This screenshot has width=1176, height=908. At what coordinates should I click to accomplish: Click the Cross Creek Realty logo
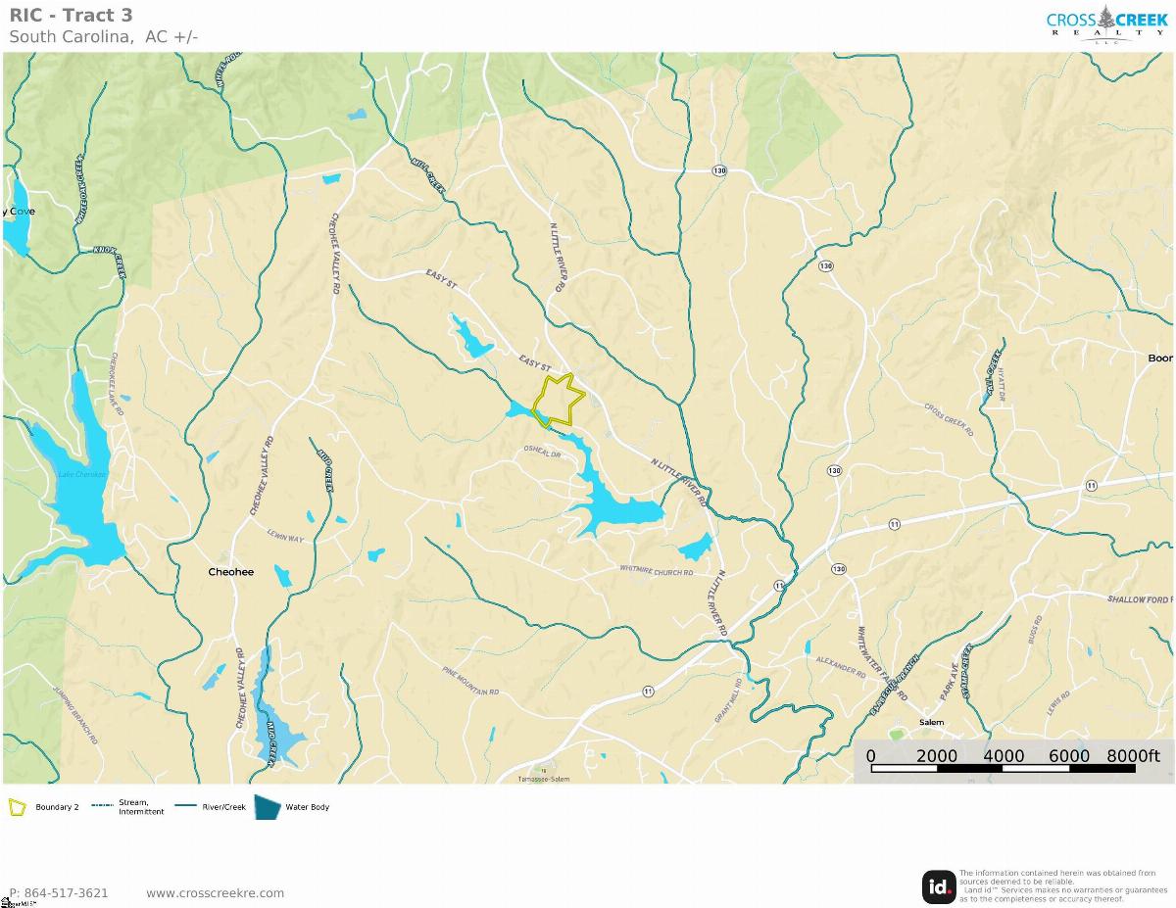click(1107, 24)
